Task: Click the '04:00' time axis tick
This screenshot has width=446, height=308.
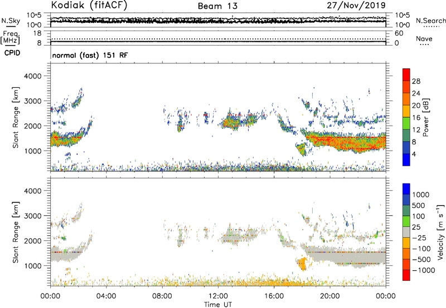Action: pyautogui.click(x=106, y=296)
